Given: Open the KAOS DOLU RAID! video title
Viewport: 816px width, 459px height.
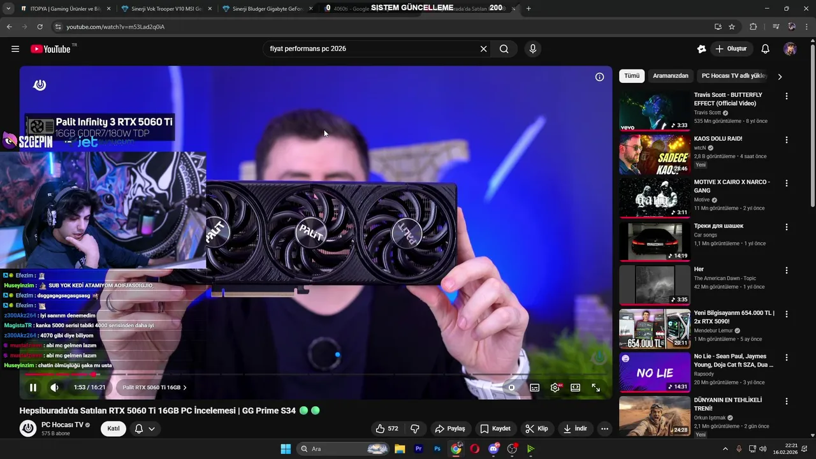Looking at the screenshot, I should coord(718,138).
